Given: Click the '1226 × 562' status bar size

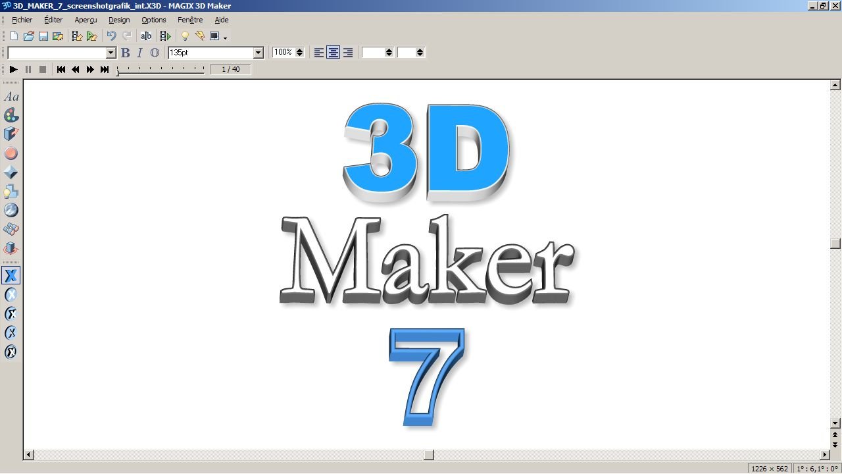Looking at the screenshot, I should (769, 469).
